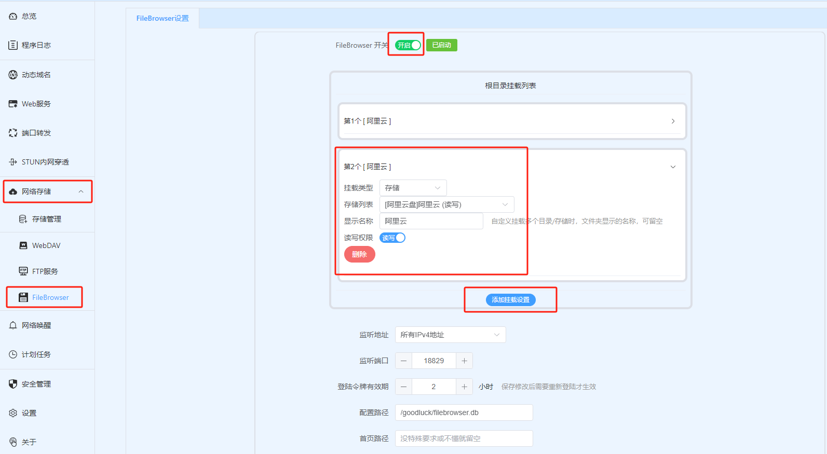Open the 存储列表 storage dropdown
827x454 pixels.
click(x=446, y=204)
